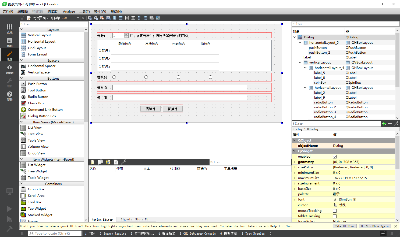
Task: Select Push Button in the widget box
Action: pyautogui.click(x=37, y=84)
